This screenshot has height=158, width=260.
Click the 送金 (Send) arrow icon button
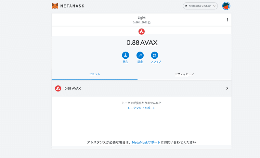click(x=140, y=55)
